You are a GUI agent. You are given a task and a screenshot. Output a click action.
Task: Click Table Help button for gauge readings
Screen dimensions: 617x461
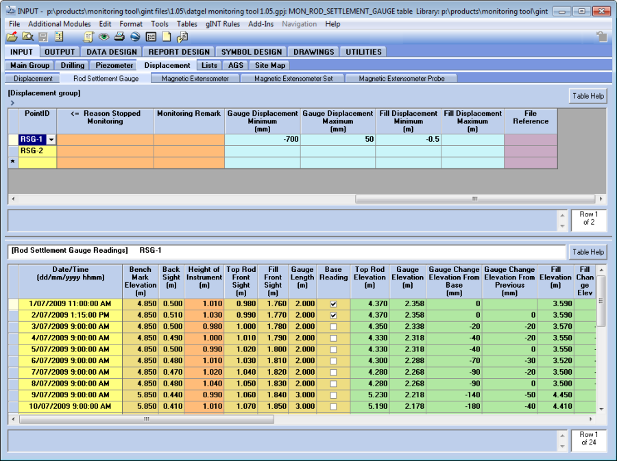[588, 252]
